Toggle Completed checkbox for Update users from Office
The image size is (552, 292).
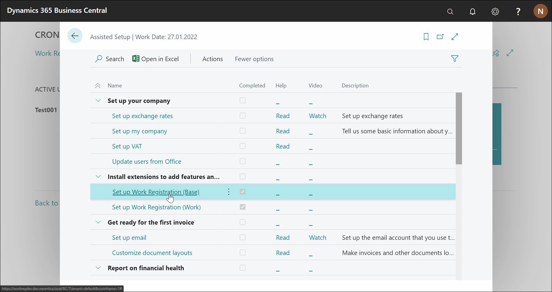[242, 161]
